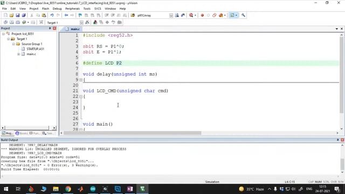345x194 pixels.
Task: Close the Project panel with red X
Action: (54, 29)
